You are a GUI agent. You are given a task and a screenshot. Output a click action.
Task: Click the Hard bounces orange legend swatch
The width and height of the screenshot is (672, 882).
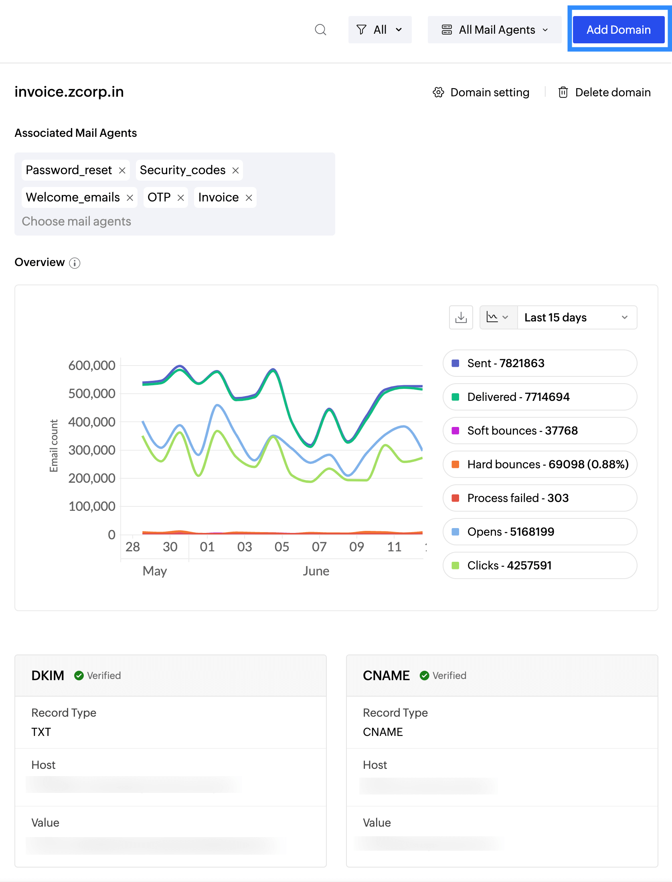455,464
